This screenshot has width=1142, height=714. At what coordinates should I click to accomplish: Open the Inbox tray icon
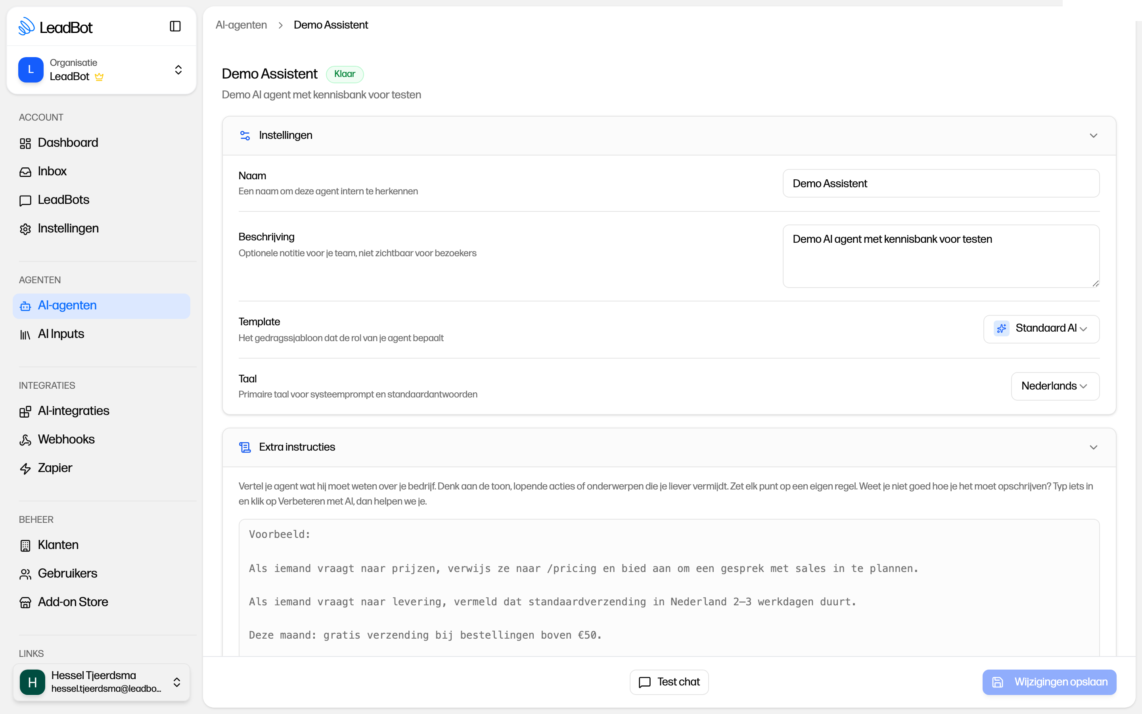click(25, 172)
